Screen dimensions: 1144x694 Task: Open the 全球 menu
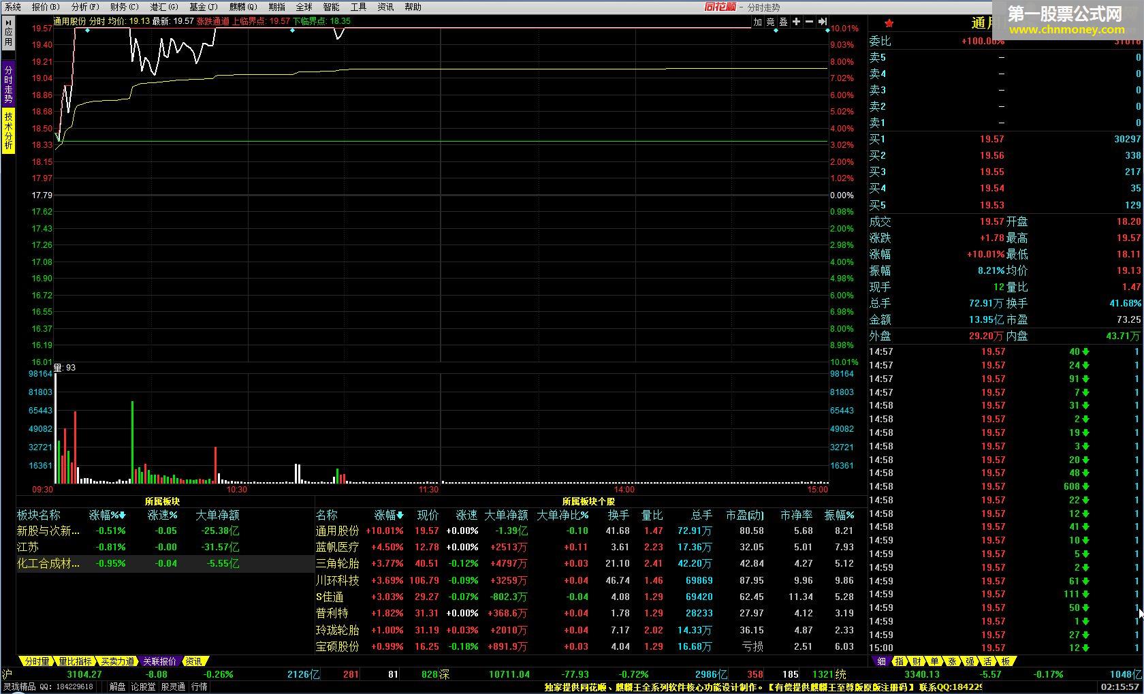304,7
